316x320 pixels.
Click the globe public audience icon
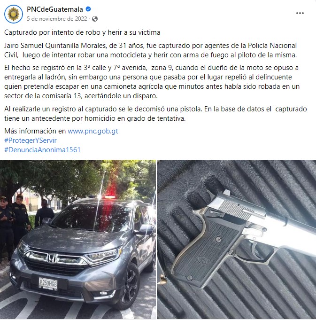(95, 19)
